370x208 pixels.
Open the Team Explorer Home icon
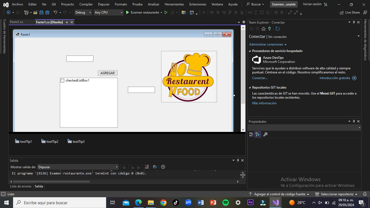pyautogui.click(x=263, y=29)
